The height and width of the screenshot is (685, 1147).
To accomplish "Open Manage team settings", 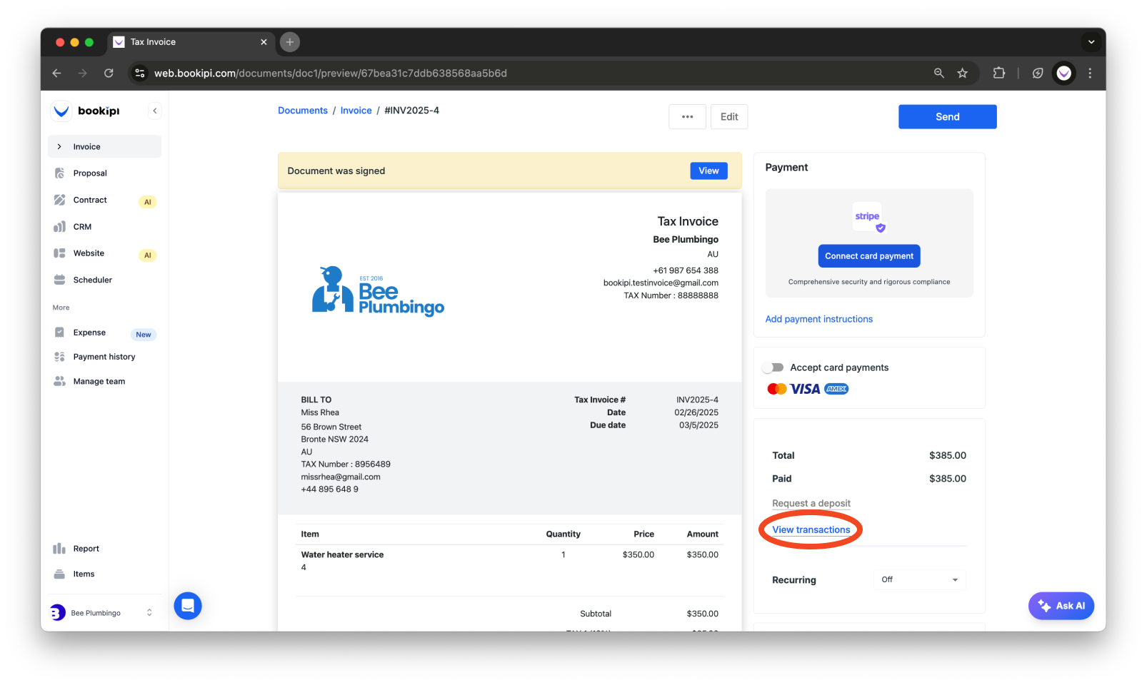I will 99,380.
